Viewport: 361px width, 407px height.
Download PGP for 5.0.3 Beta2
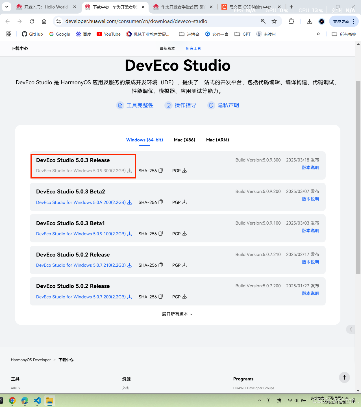(x=184, y=202)
